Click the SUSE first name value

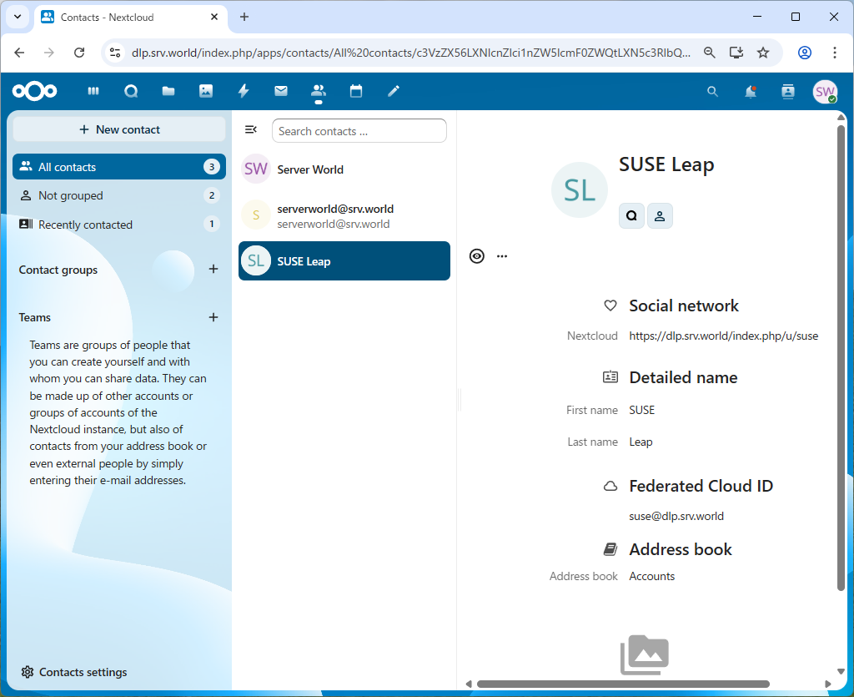click(x=641, y=411)
